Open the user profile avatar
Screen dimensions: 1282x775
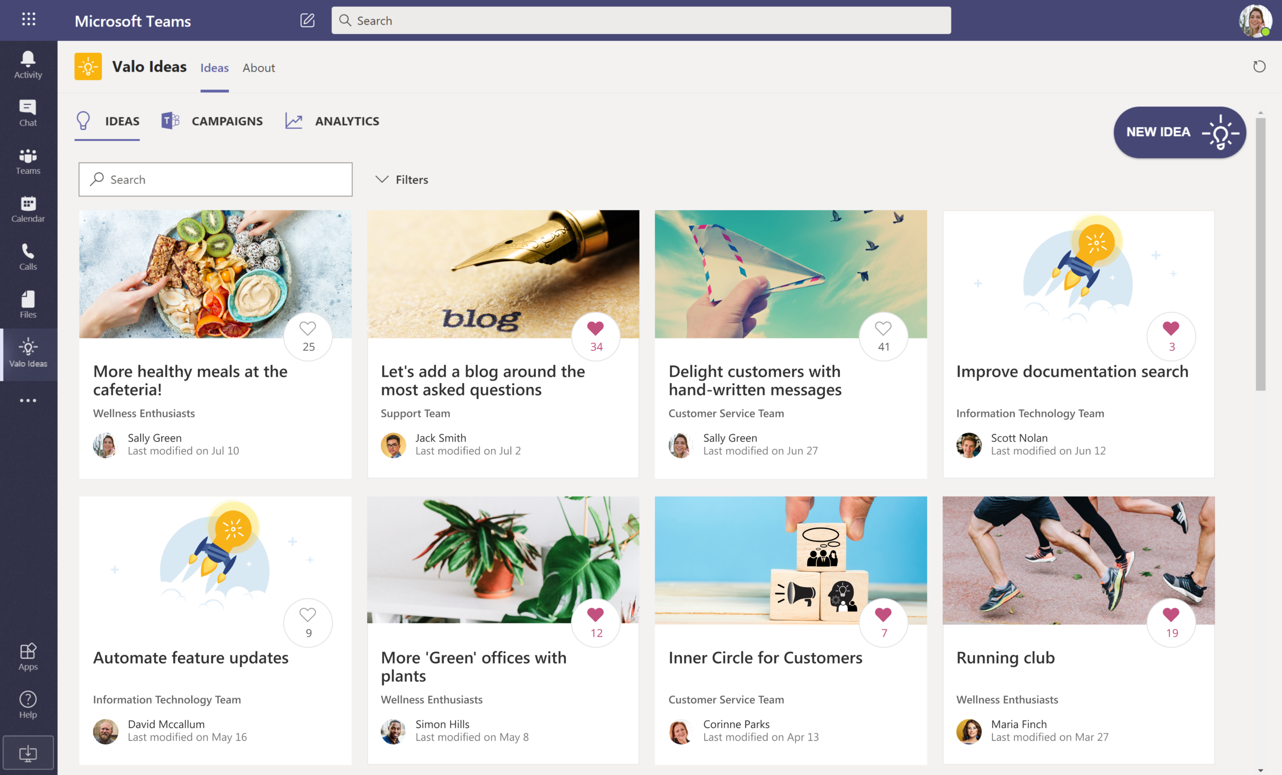click(x=1255, y=21)
